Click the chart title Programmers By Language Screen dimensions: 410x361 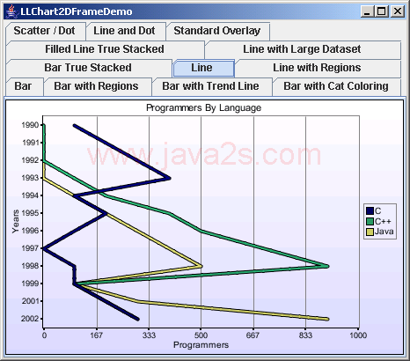click(x=203, y=107)
